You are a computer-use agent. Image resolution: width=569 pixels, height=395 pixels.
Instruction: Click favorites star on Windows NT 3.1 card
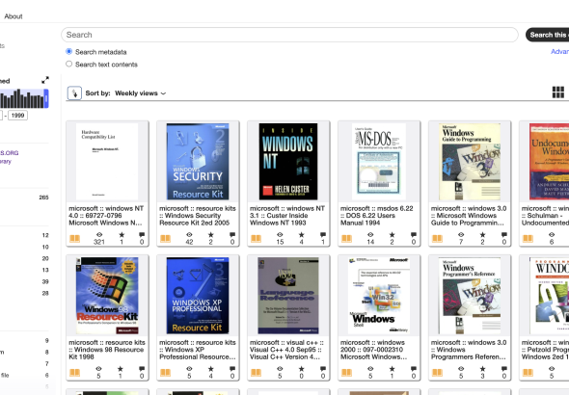coord(301,235)
